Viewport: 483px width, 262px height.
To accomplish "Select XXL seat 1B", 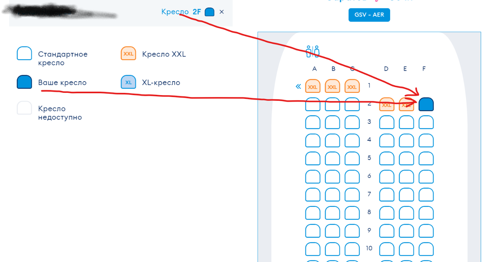I will pos(332,86).
